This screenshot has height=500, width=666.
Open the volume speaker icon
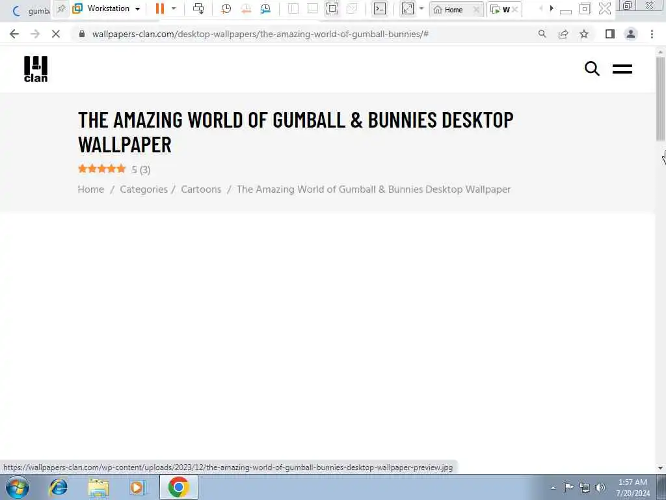[x=600, y=488]
